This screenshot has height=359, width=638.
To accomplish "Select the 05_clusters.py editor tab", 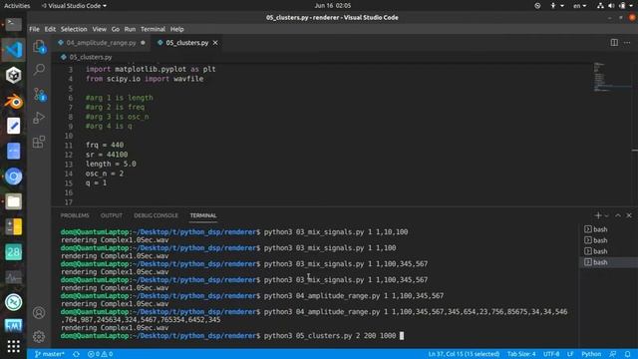I will [186, 42].
